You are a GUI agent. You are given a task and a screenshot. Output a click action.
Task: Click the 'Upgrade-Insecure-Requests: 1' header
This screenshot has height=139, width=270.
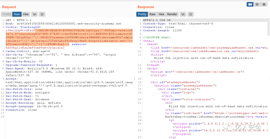(x=31, y=65)
